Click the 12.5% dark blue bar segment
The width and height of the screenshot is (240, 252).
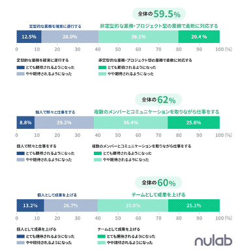point(29,36)
